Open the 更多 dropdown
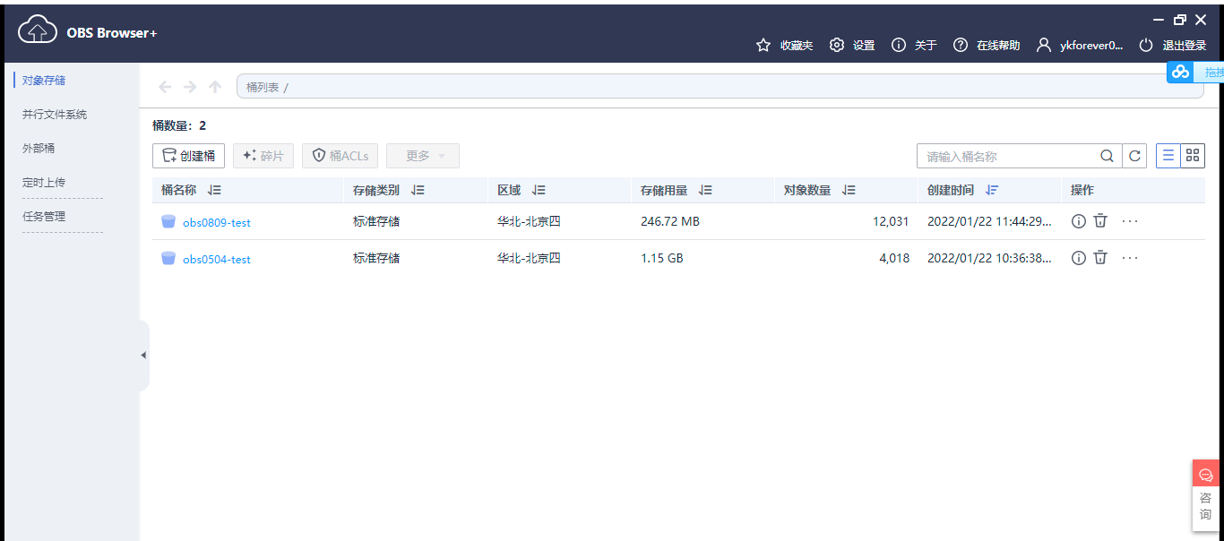Viewport: 1224px width, 541px height. click(x=423, y=156)
